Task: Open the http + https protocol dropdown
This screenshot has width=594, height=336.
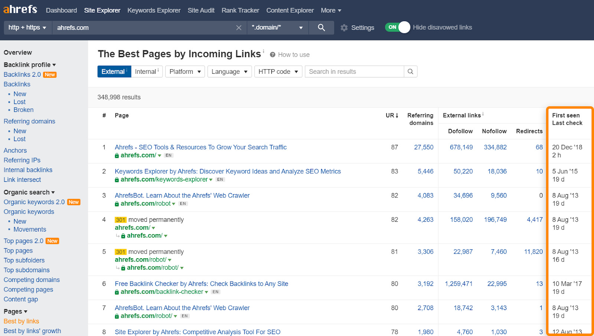Action: [x=27, y=27]
